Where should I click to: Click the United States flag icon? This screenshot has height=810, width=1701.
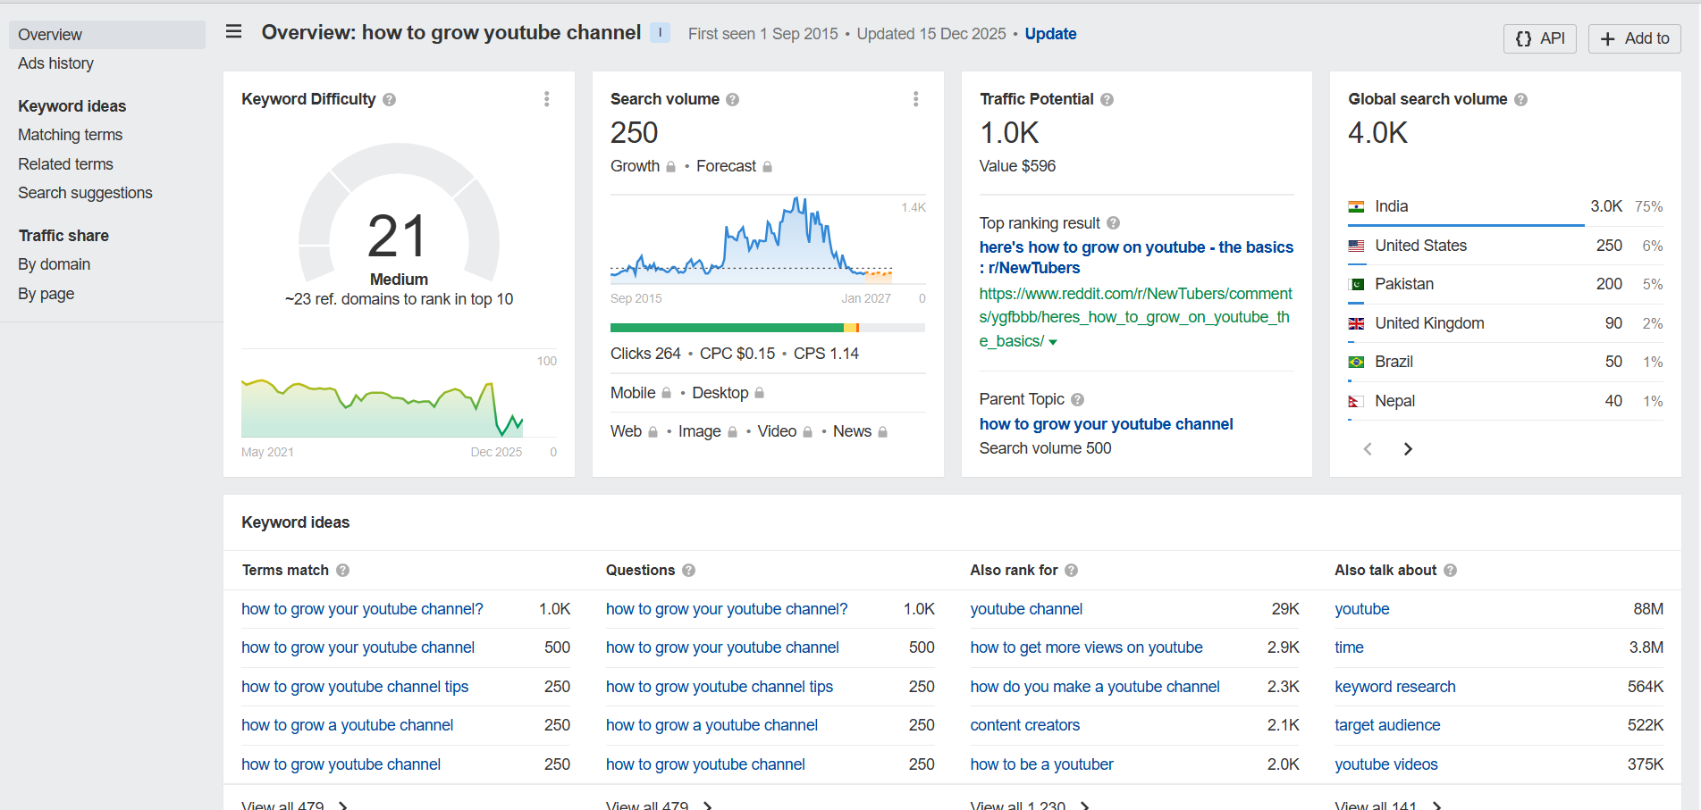[1356, 246]
